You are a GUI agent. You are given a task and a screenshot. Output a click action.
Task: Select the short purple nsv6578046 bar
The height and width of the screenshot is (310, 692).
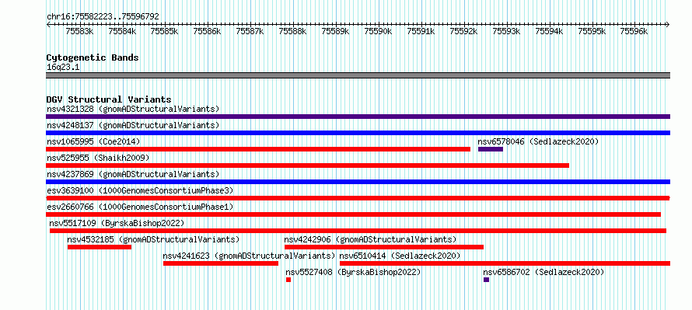(x=491, y=149)
